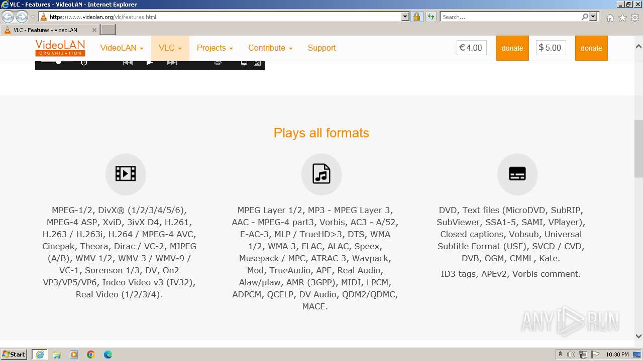Click the dollar 5.00 donation amount field
The width and height of the screenshot is (643, 361).
tap(551, 48)
